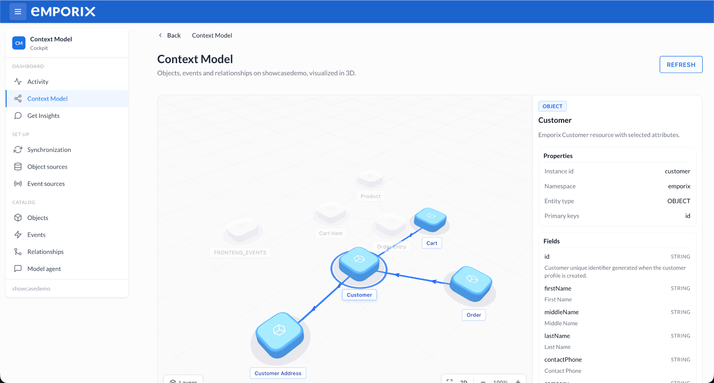The height and width of the screenshot is (383, 714).
Task: Click the FRONTEND_EVENTS node
Action: point(242,230)
